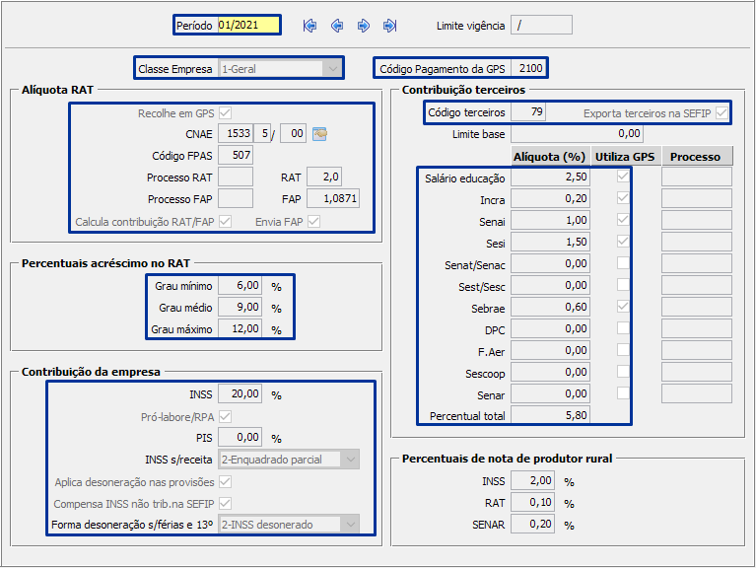
Task: Toggle Envia FAP checkbox
Action: (x=313, y=222)
